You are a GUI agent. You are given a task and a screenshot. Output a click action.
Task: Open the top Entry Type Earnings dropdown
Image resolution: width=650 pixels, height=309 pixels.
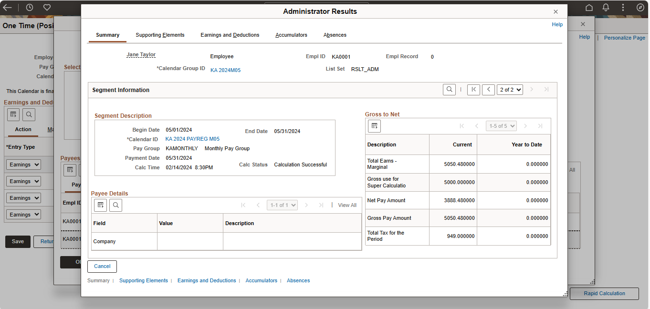tap(23, 164)
